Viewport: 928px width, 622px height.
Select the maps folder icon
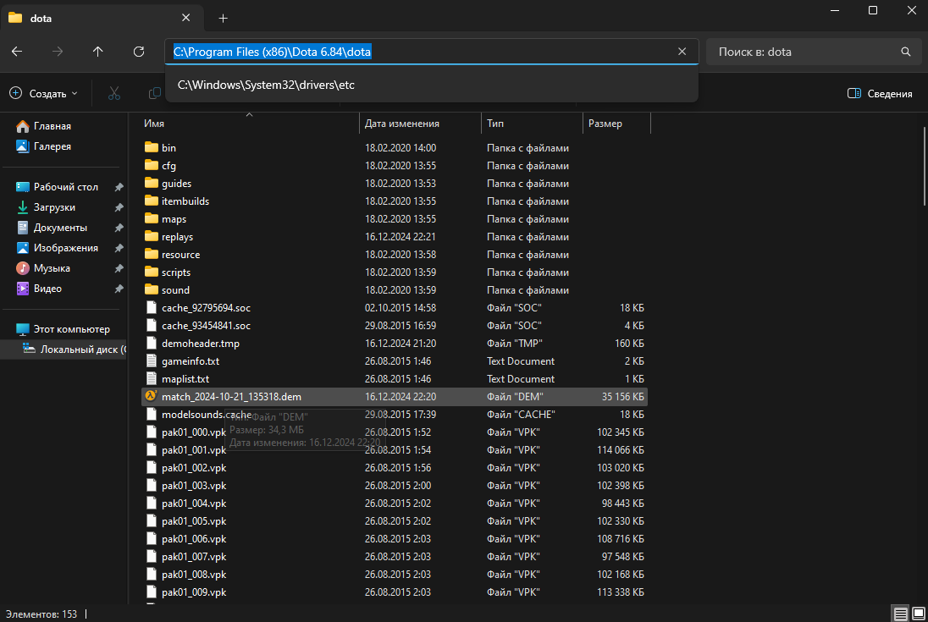coord(152,218)
